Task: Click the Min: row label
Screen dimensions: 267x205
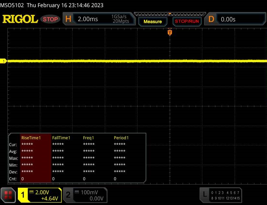Action: (x=13, y=165)
